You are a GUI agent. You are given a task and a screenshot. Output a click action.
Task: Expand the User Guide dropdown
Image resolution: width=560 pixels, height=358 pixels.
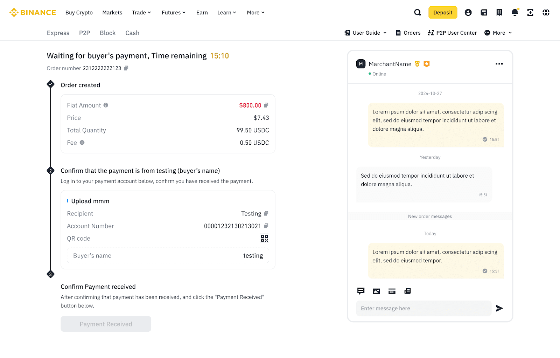click(366, 33)
